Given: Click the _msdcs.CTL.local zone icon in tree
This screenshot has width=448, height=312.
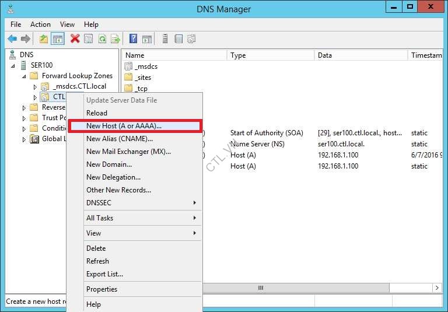Looking at the screenshot, I should (45, 86).
